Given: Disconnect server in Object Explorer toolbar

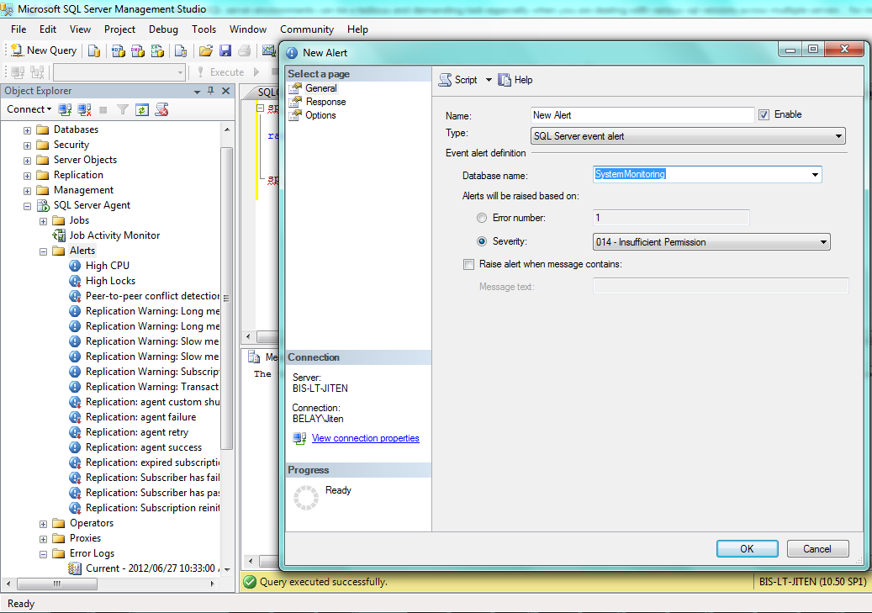Looking at the screenshot, I should point(82,109).
